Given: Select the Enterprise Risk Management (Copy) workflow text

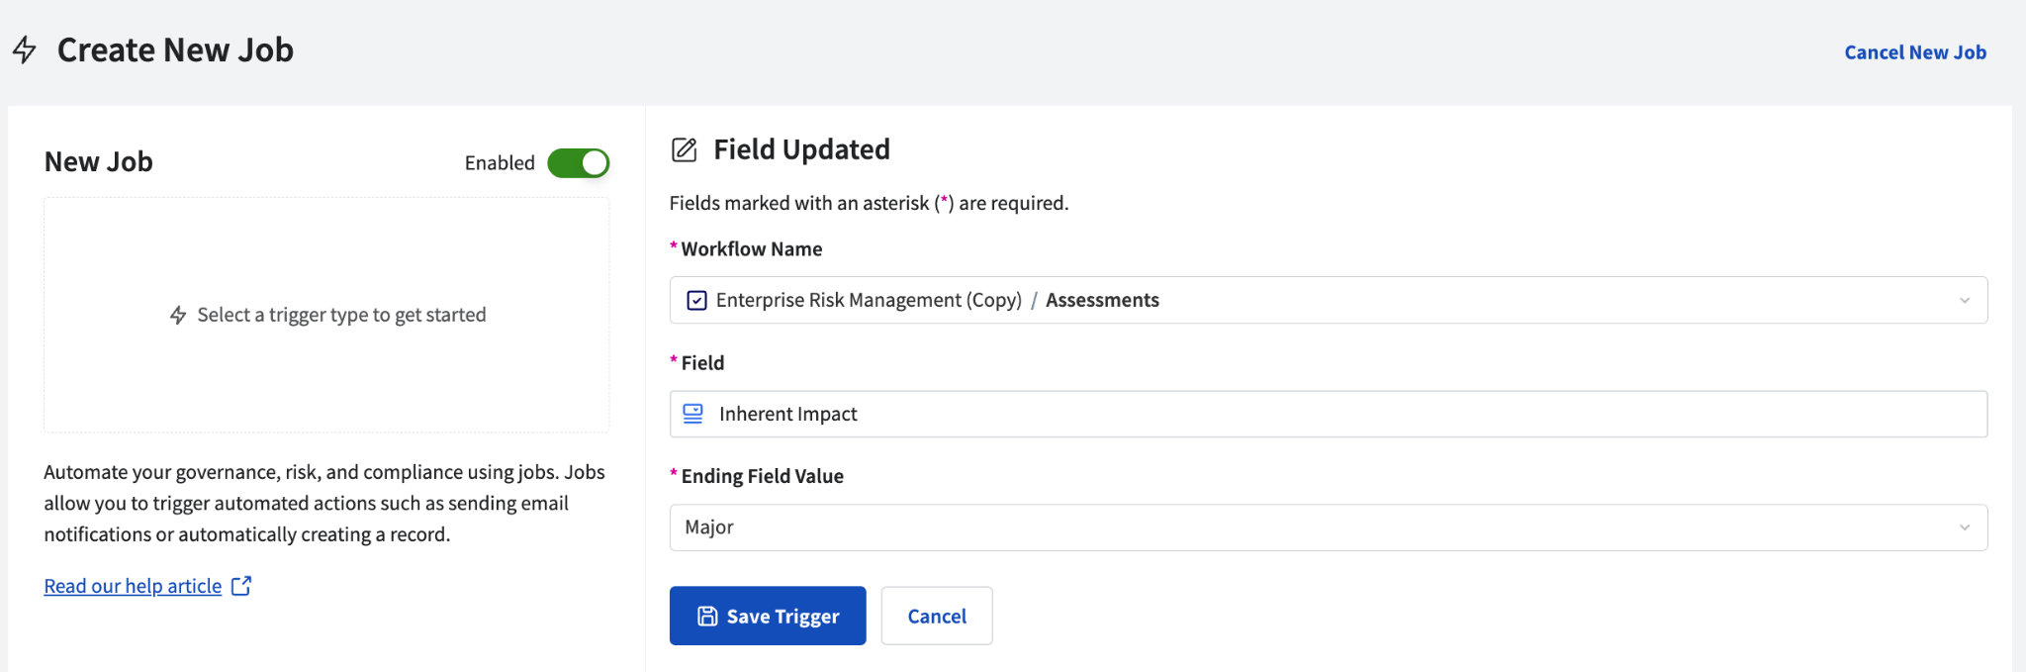Looking at the screenshot, I should pyautogui.click(x=869, y=300).
